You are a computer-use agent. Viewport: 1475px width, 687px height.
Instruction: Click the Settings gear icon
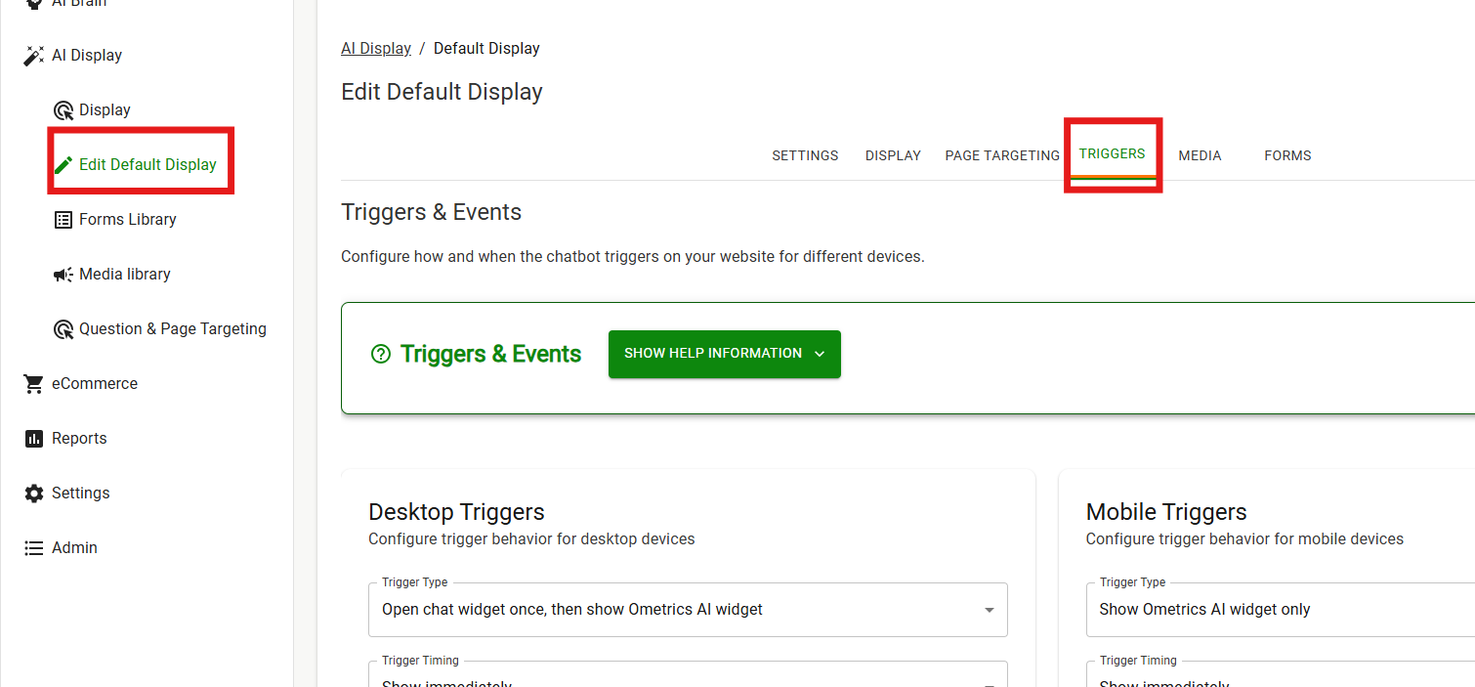pos(34,494)
